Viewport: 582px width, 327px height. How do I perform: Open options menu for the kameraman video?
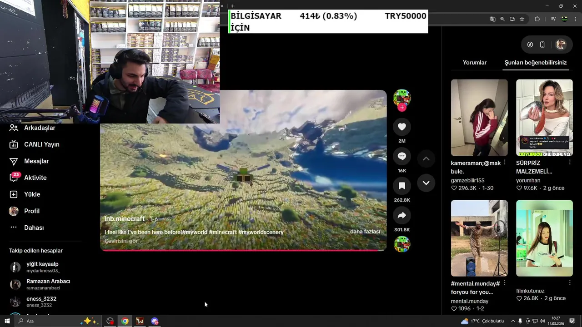(x=505, y=163)
